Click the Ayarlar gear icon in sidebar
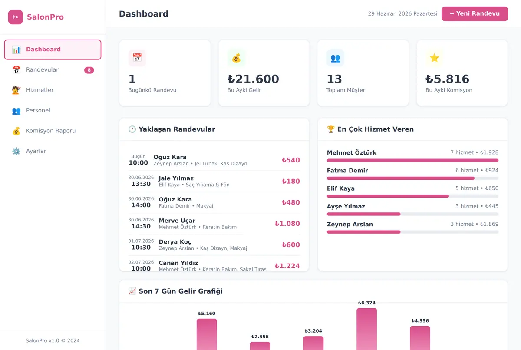The height and width of the screenshot is (350, 521). 16,152
